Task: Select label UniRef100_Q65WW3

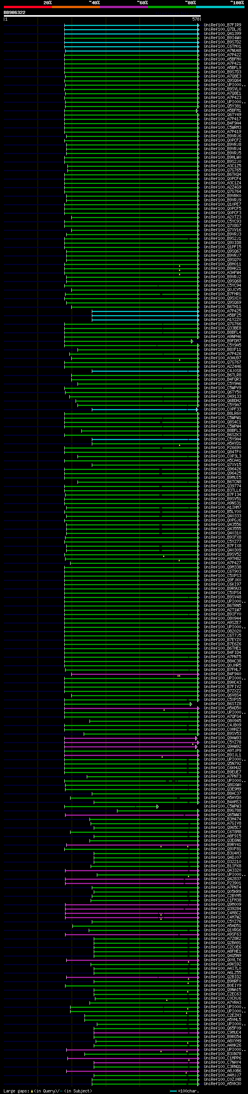Action: click(222, 815)
